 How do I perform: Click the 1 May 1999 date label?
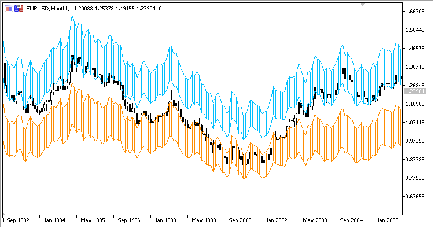pyautogui.click(x=202, y=220)
